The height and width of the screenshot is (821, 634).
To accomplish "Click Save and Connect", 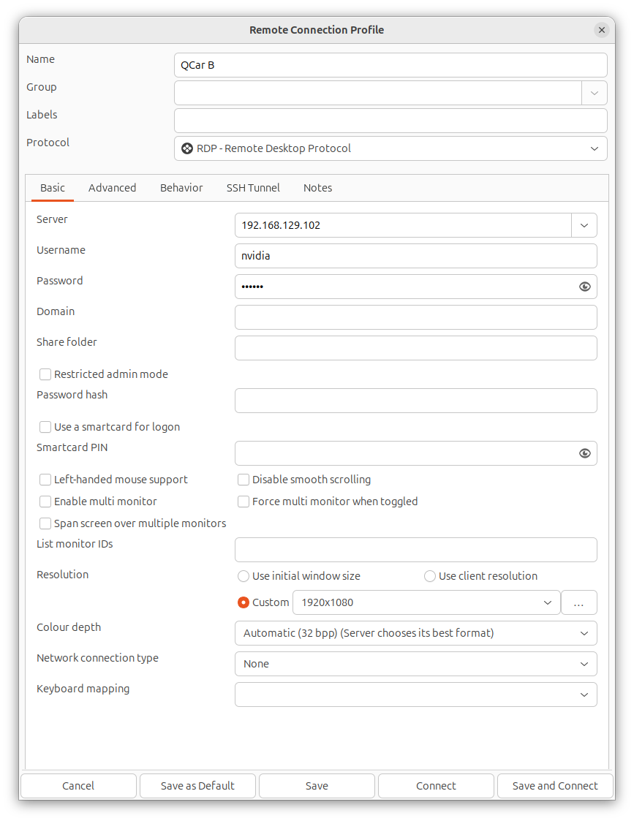I will pos(555,786).
